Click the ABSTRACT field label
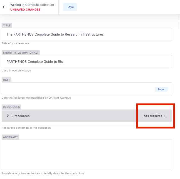Viewport: 180px width, 179px height. click(11, 137)
